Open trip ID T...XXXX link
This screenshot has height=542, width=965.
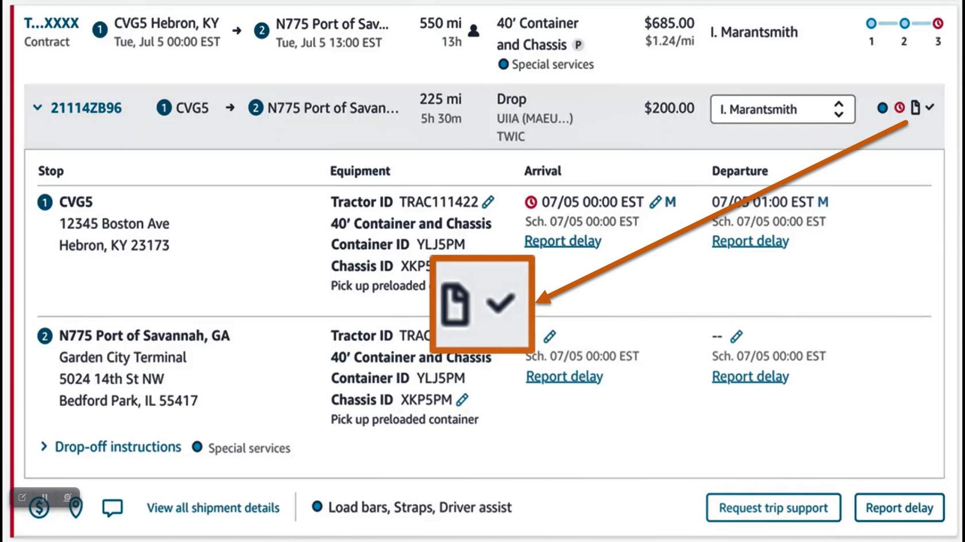click(x=51, y=24)
